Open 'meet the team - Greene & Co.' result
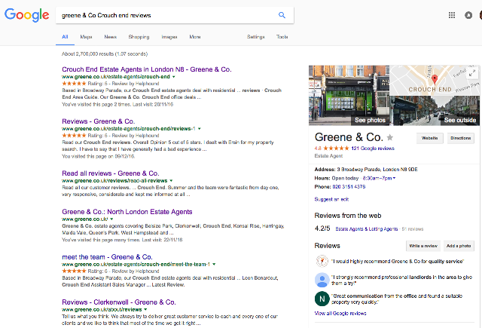482x328 pixels. tap(107, 257)
